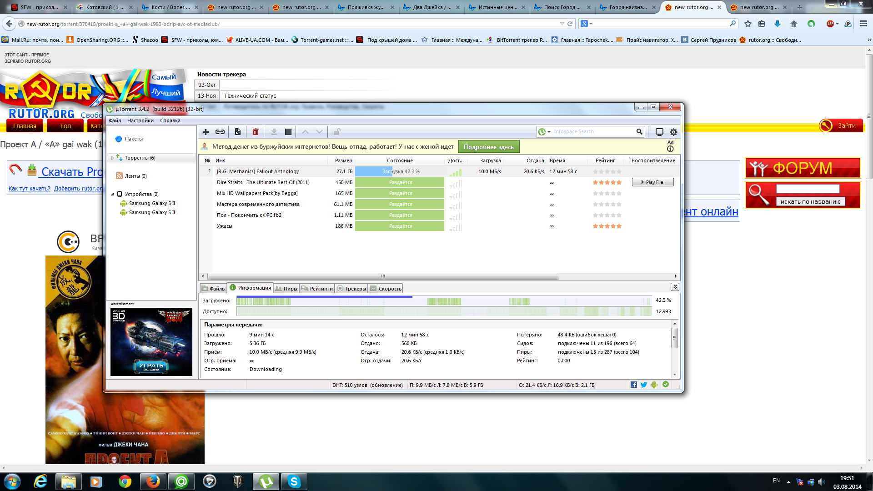Open the Настройки menu
Image resolution: width=873 pixels, height=491 pixels.
140,120
